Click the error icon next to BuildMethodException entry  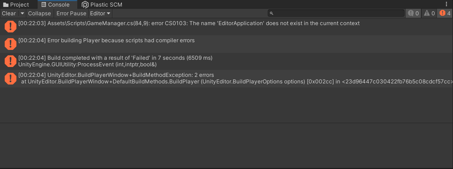click(10, 79)
